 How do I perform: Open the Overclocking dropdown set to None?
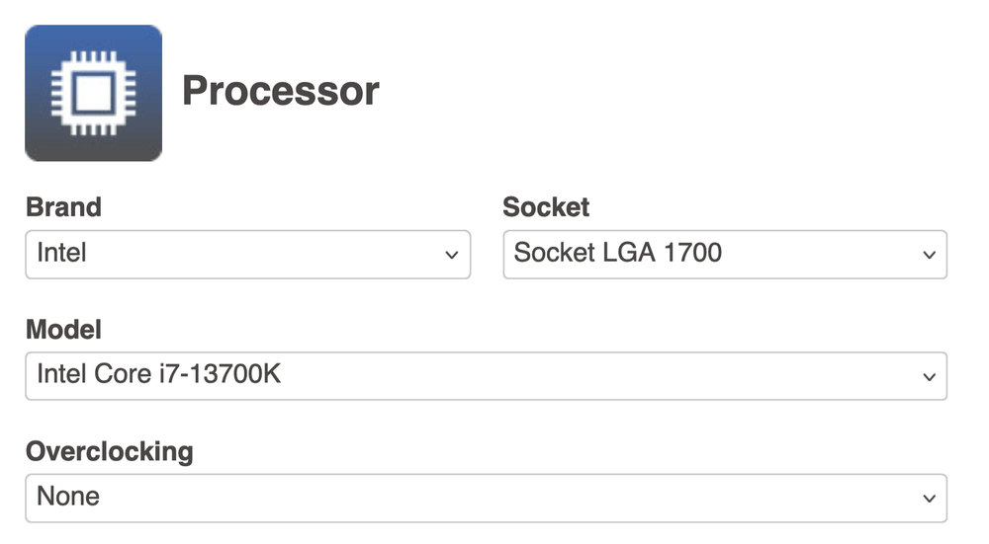486,498
